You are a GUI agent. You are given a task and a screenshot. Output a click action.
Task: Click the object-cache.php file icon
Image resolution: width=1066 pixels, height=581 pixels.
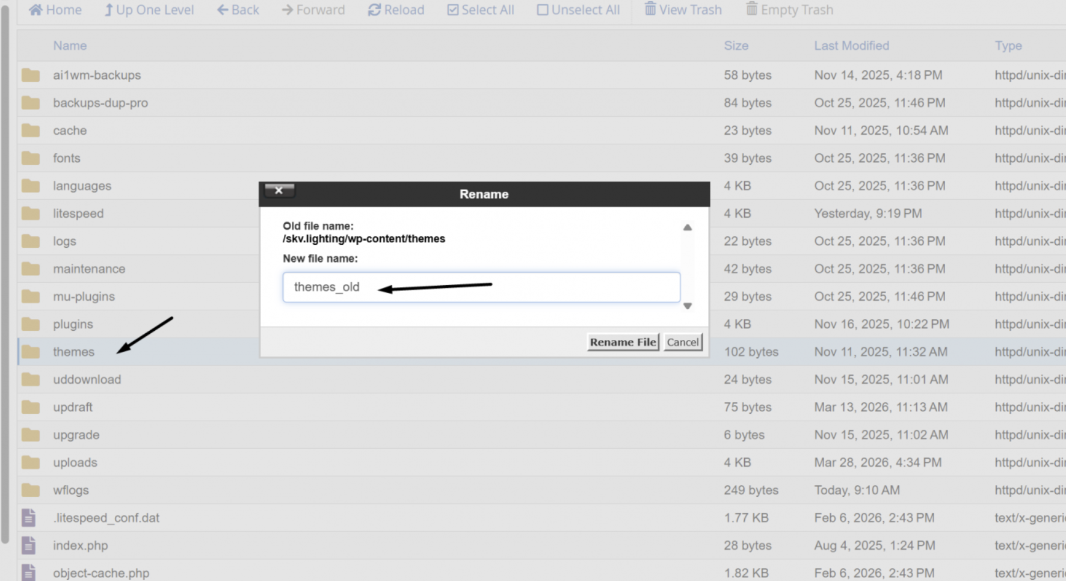(29, 573)
